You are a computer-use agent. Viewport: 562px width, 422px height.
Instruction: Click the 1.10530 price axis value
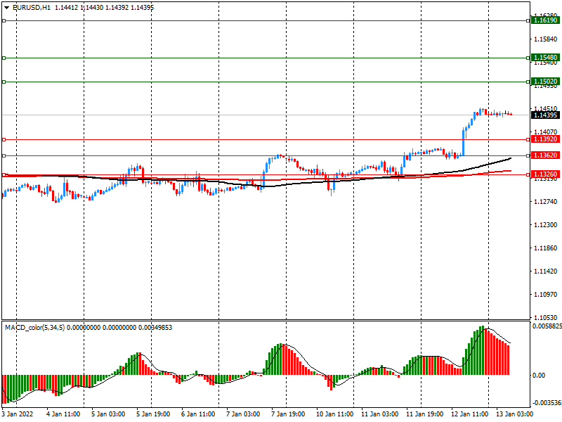click(546, 318)
